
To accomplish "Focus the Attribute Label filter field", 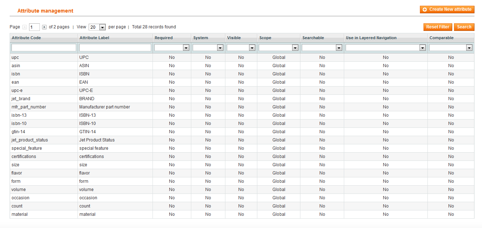I will 115,47.
